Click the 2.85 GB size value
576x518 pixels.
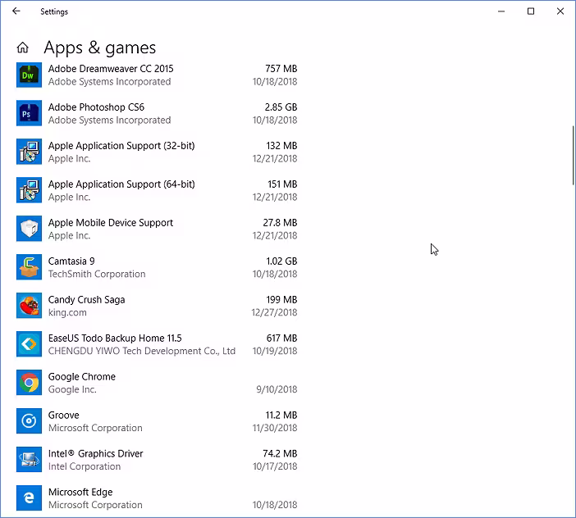(281, 107)
